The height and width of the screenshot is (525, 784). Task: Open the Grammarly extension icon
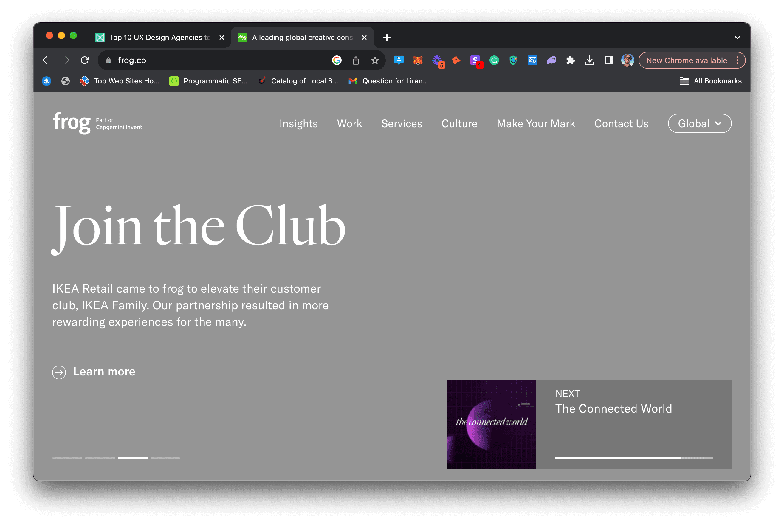click(494, 60)
